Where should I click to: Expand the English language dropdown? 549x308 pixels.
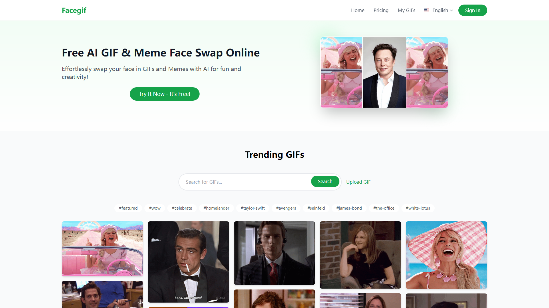click(x=439, y=10)
